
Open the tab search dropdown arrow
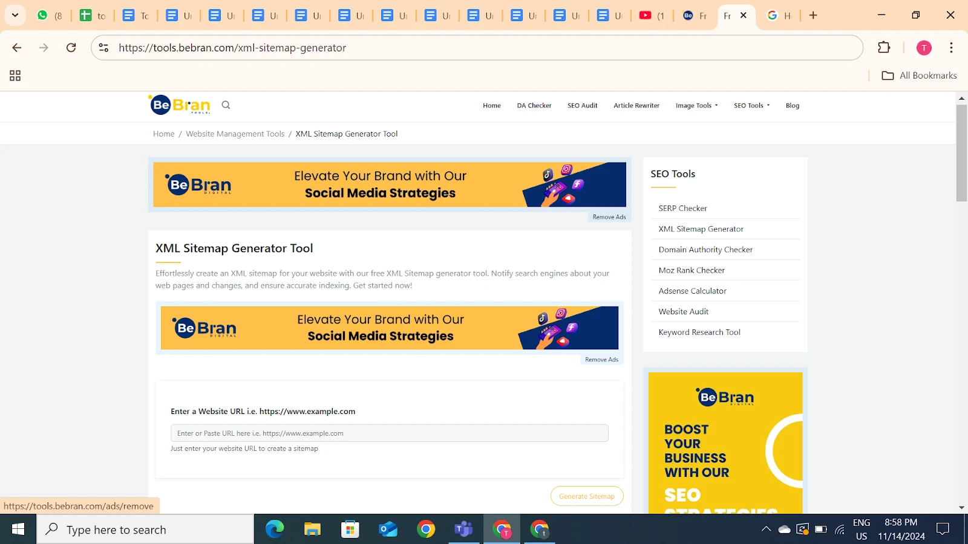(15, 15)
